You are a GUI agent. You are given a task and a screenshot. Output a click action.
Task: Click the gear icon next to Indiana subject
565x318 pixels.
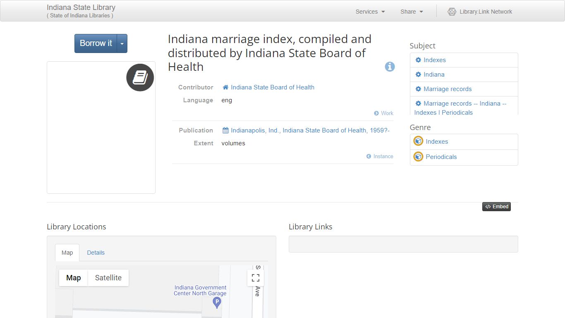coord(418,75)
